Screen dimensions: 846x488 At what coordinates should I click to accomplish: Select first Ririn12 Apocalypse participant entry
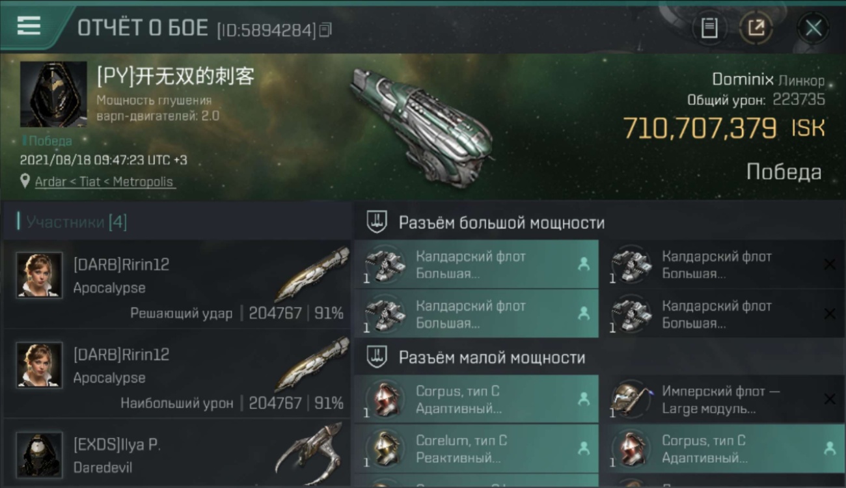coord(177,284)
